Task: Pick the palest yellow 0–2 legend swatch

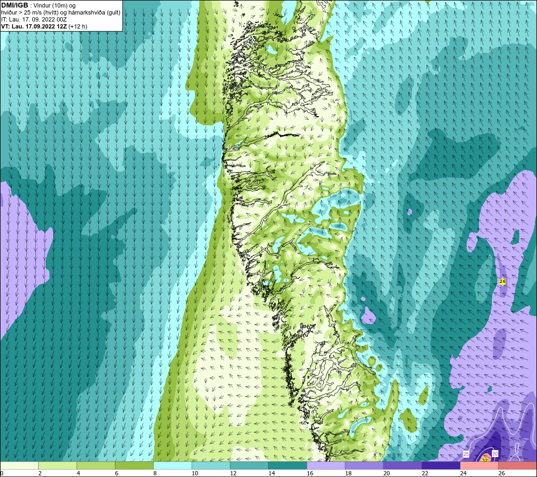Action: tap(19, 466)
